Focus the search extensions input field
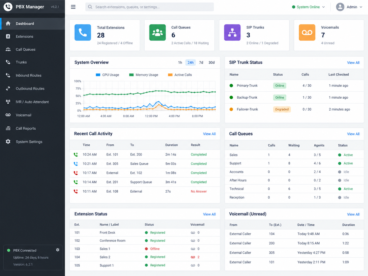Image resolution: width=368 pixels, height=276 pixels. tap(149, 7)
